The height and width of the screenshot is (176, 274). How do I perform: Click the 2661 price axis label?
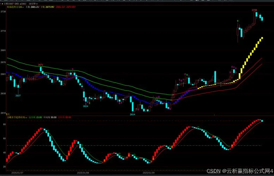[x=3, y=74]
